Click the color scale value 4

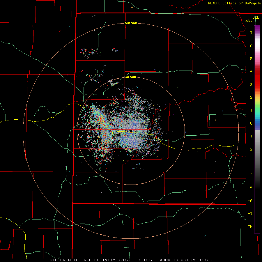[x=251, y=72]
